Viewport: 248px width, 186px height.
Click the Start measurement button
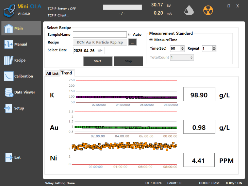[98, 61]
